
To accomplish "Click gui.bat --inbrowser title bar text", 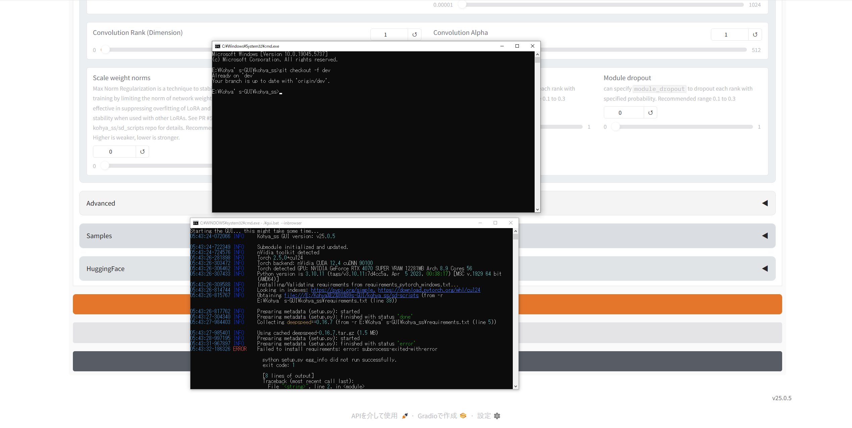I will [x=251, y=223].
